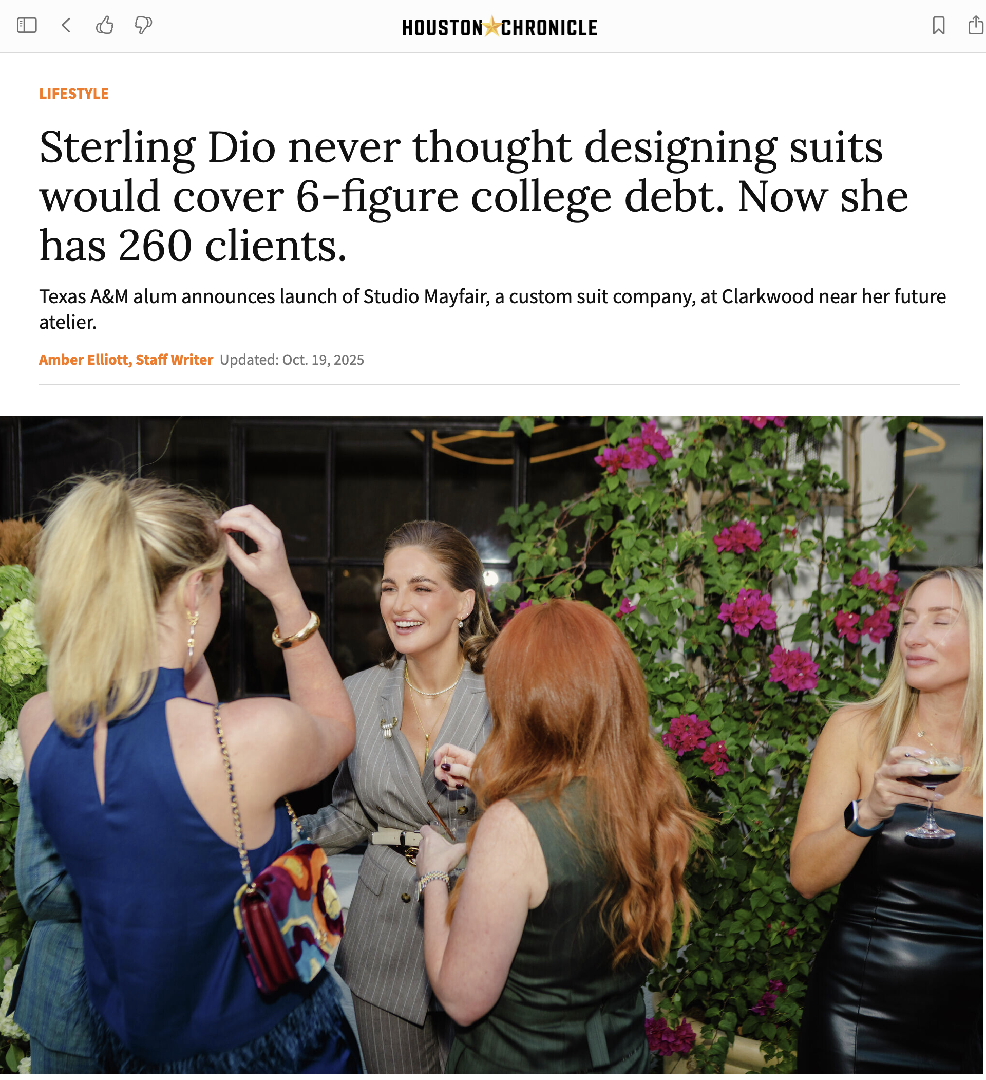Image resolution: width=986 pixels, height=1080 pixels.
Task: Click 'Texas A&M' in the subheadline
Action: (x=84, y=296)
